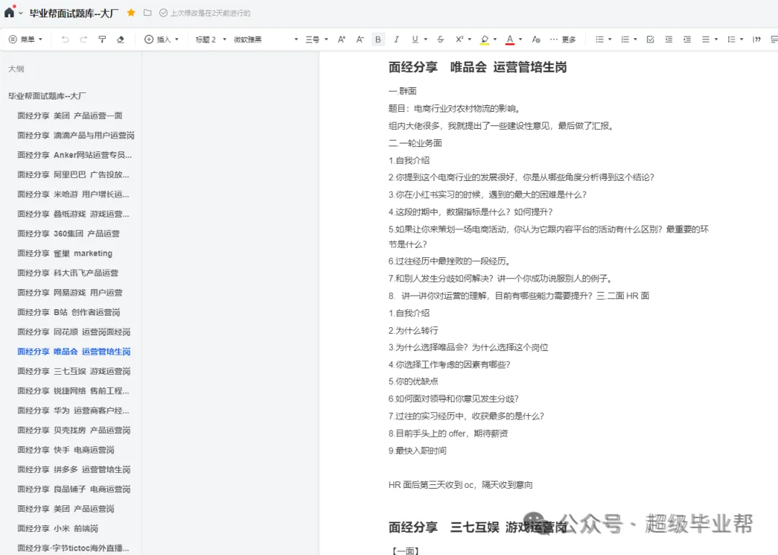Image resolution: width=778 pixels, height=555 pixels.
Task: Open outline entry 科大讯飞产品运营
Action: (x=68, y=272)
